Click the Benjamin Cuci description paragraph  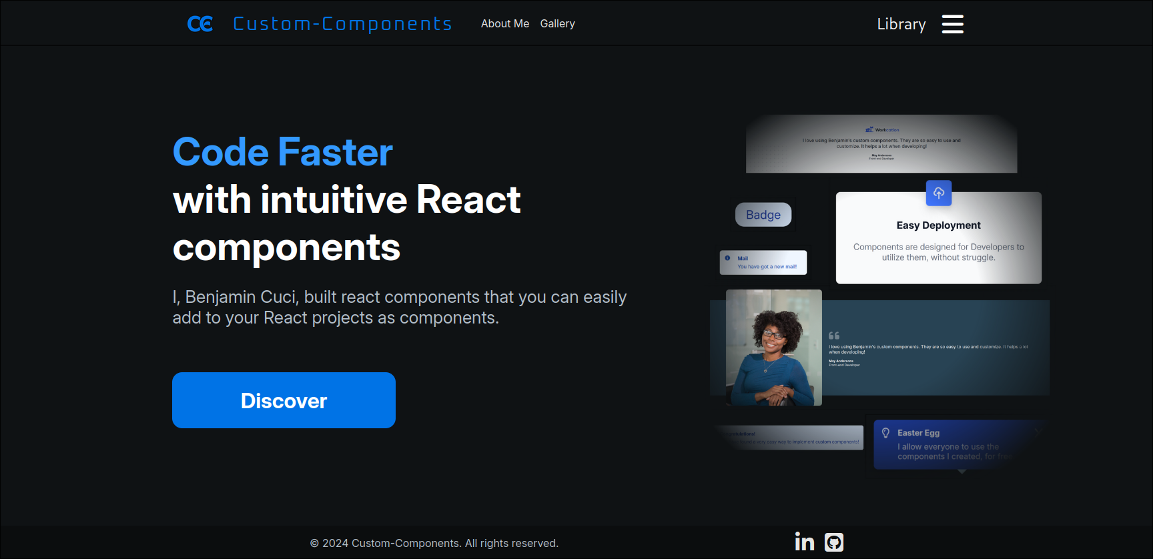399,307
